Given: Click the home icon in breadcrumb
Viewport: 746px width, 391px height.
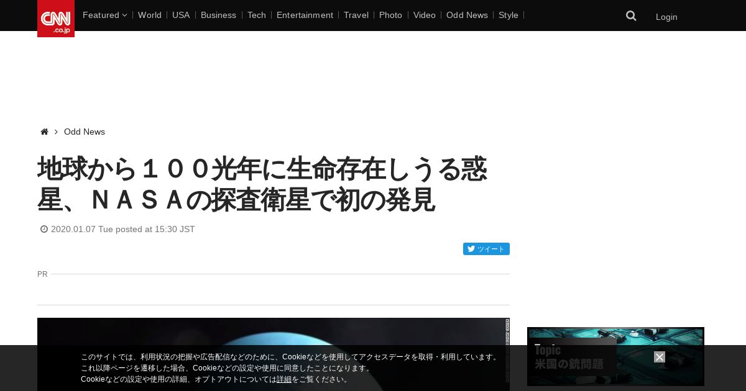Looking at the screenshot, I should (x=44, y=132).
